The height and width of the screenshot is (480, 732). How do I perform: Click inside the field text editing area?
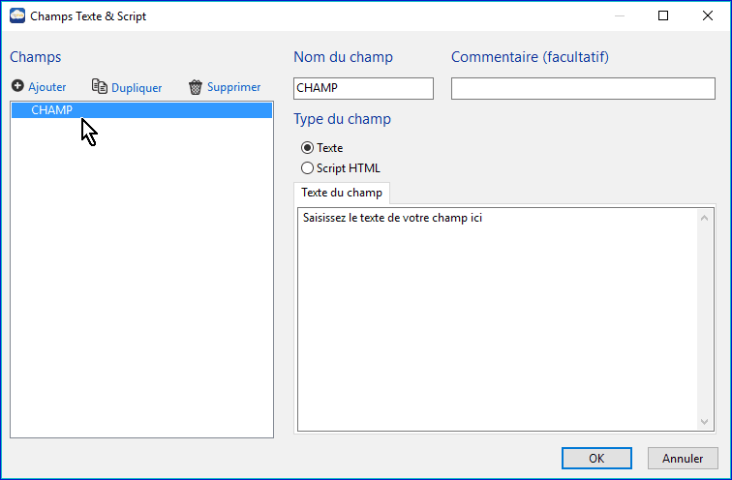point(494,319)
